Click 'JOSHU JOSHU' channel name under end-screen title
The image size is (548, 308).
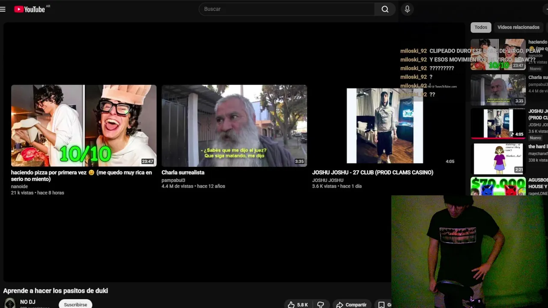click(328, 180)
